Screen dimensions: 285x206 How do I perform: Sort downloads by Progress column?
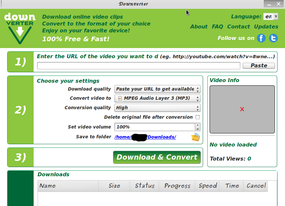177,186
